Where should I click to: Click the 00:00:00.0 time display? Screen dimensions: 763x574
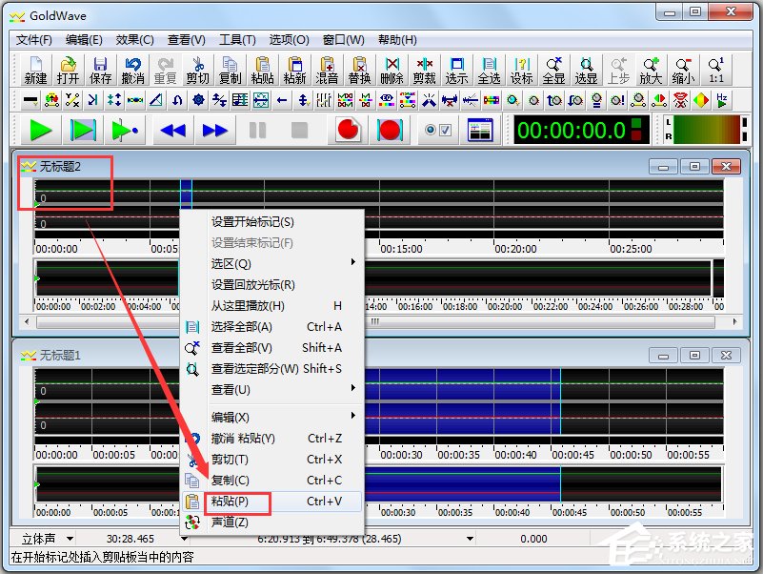(x=581, y=130)
